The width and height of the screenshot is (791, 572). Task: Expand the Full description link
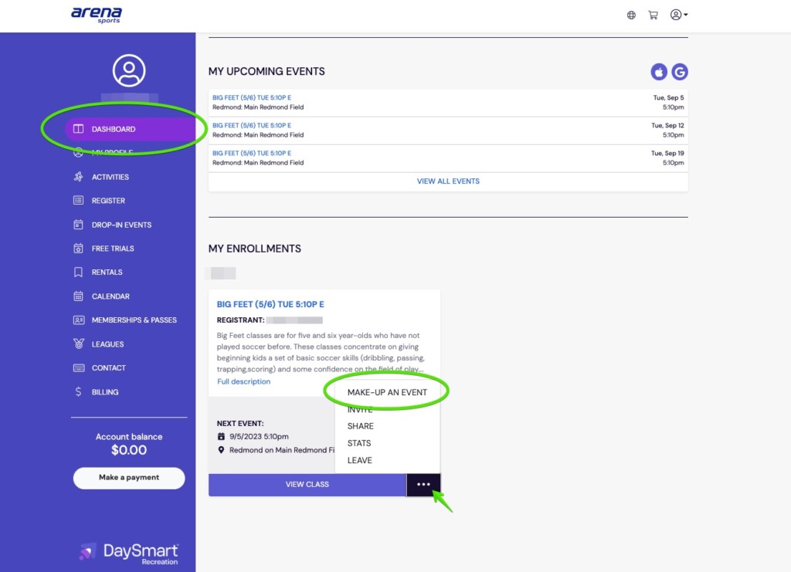[244, 381]
